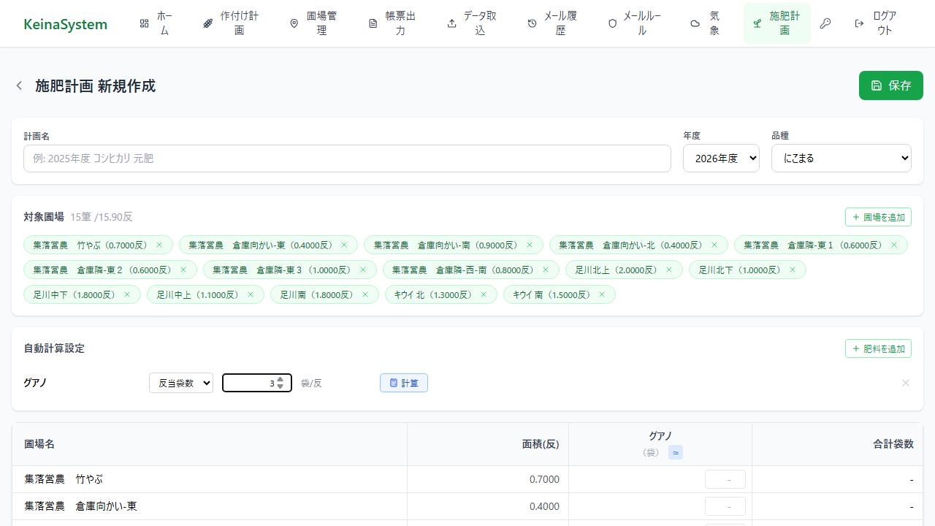Open the key icon in the navbar
935x526 pixels.
(x=825, y=23)
